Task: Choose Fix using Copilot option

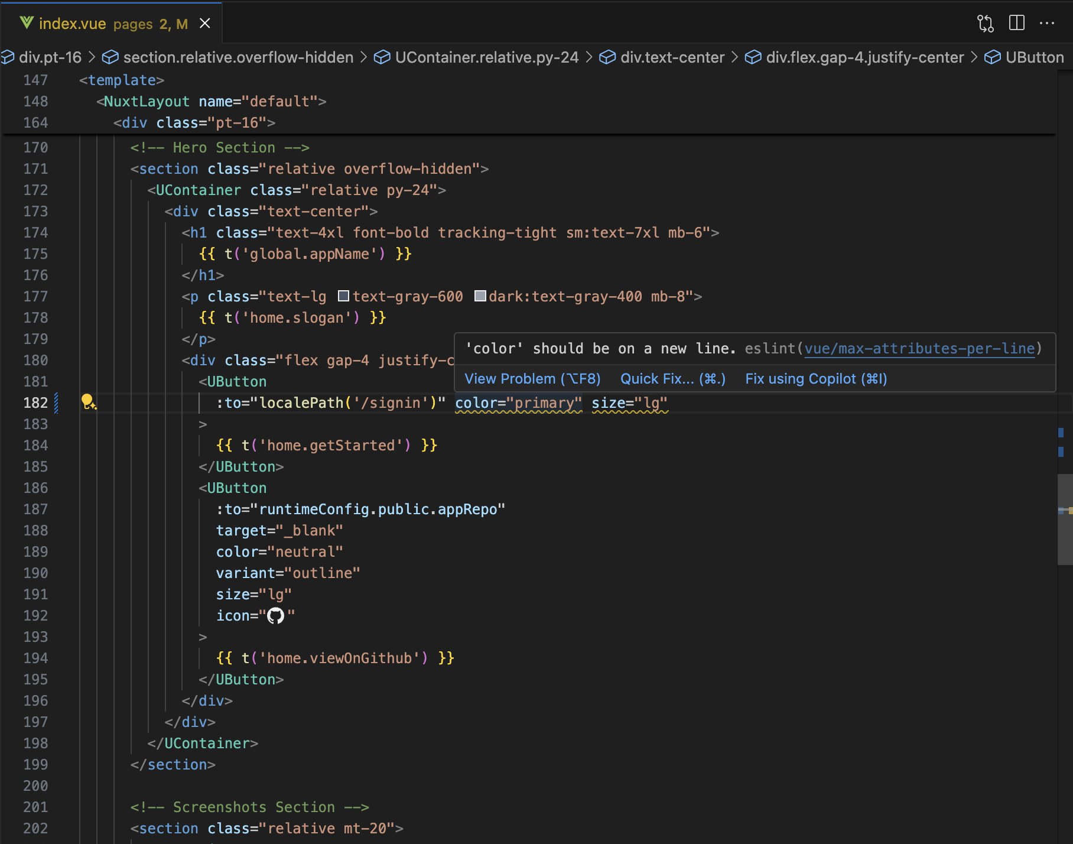Action: (816, 379)
